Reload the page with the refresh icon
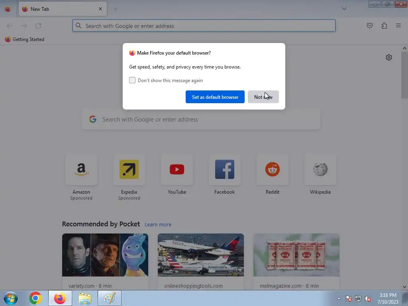 [x=38, y=26]
